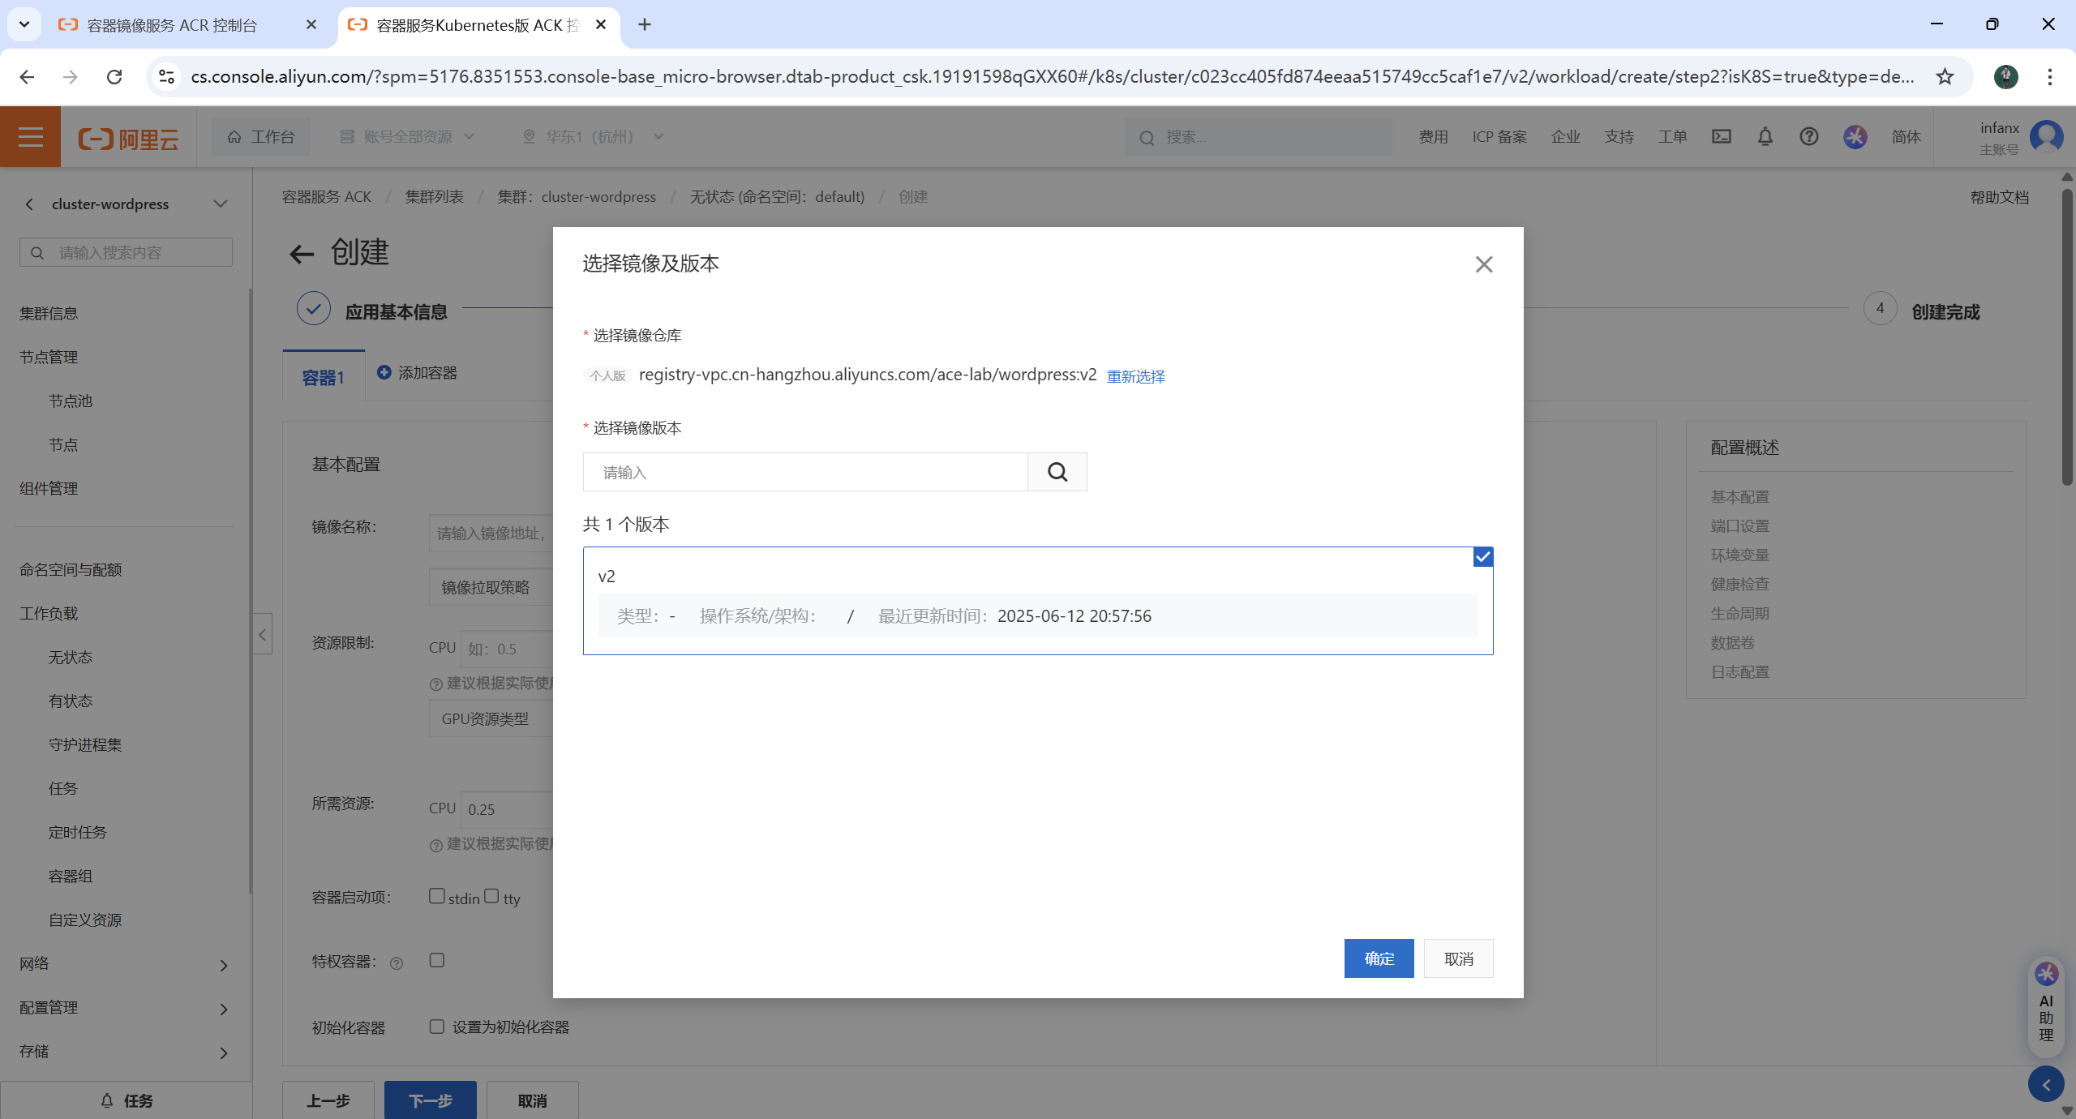Viewport: 2076px width, 1119px height.
Task: Focus the top console search box
Action: coord(1258,137)
